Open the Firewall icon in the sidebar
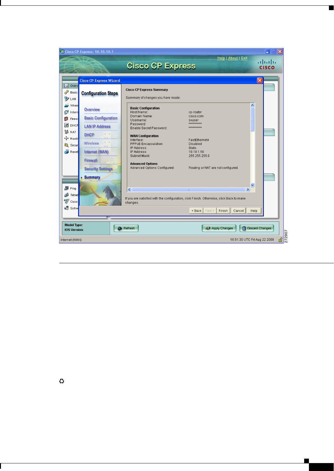 click(x=67, y=119)
